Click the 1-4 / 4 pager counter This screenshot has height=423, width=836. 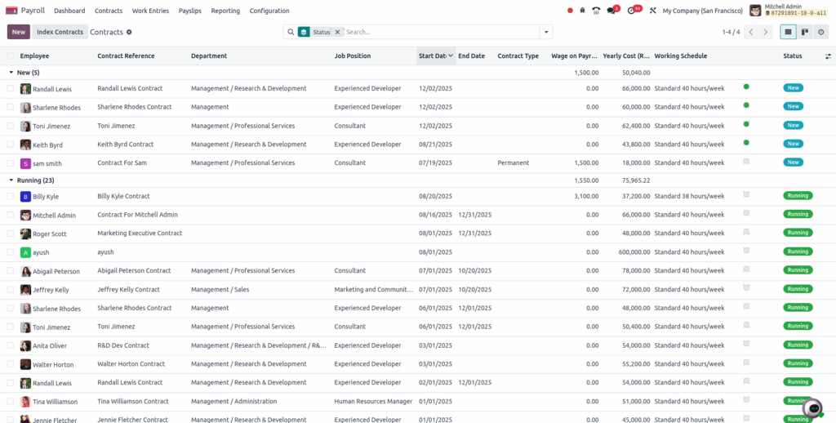click(x=731, y=32)
